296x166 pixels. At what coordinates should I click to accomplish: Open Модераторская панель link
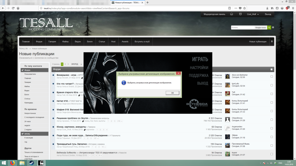214,14
